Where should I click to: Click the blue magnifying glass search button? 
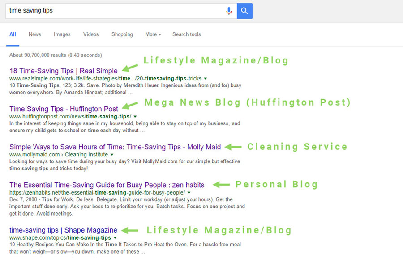[244, 11]
